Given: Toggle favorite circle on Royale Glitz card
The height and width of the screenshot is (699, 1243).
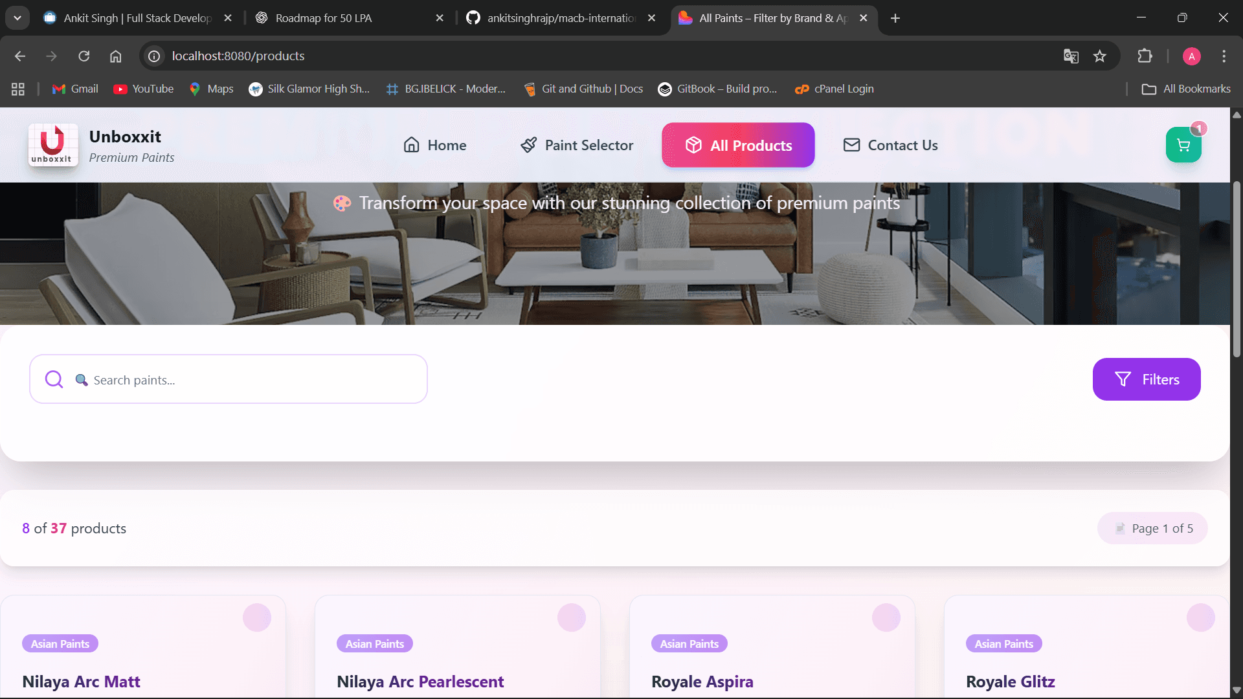Looking at the screenshot, I should point(1200,617).
